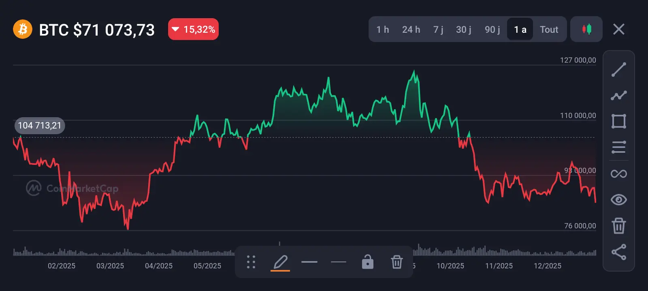Select the 1 a time range

click(x=520, y=29)
